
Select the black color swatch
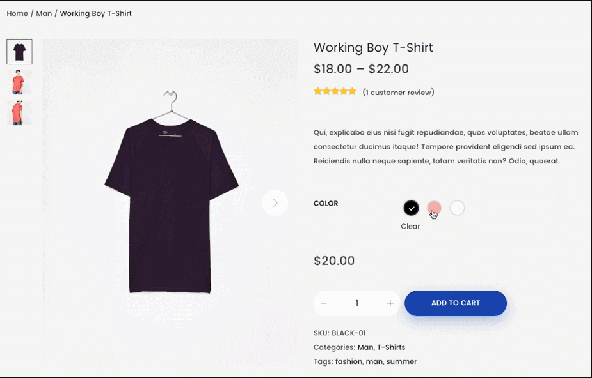[411, 208]
